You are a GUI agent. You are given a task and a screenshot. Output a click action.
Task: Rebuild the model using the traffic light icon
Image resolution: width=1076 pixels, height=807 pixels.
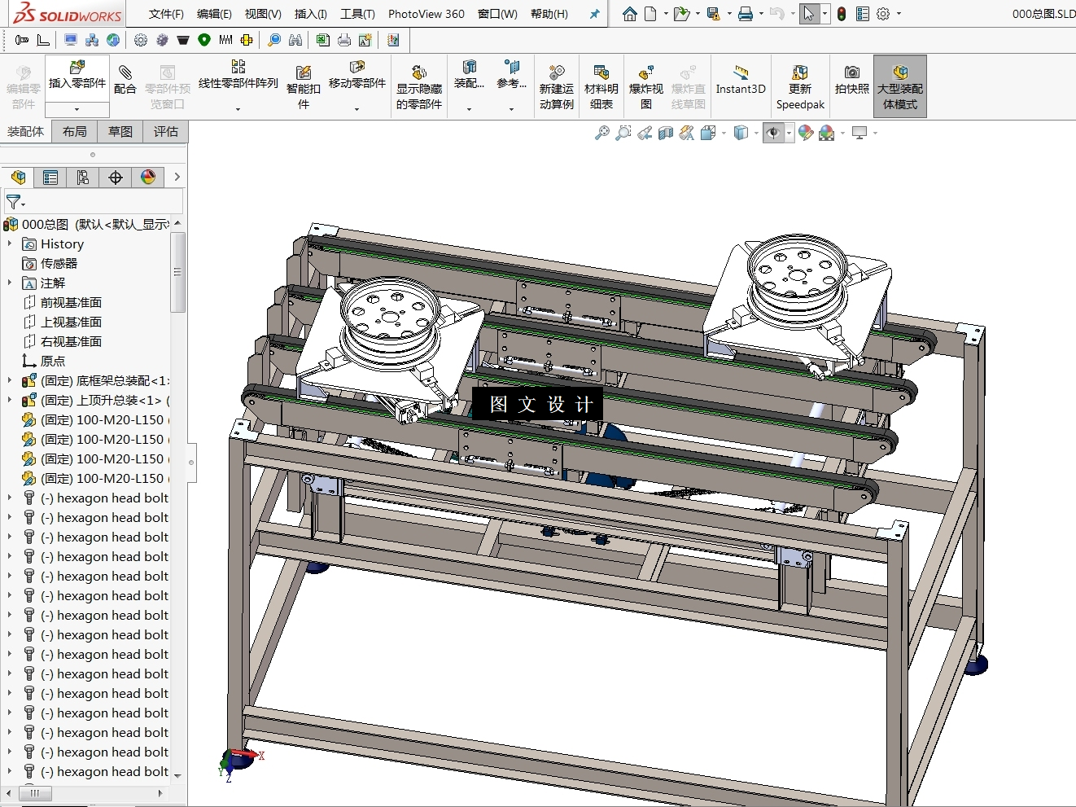[x=842, y=14]
